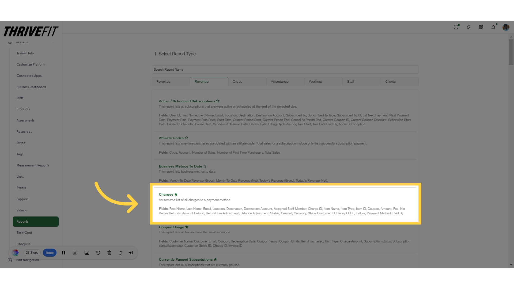Click the Search Report Name input field
The width and height of the screenshot is (514, 289).
(285, 70)
